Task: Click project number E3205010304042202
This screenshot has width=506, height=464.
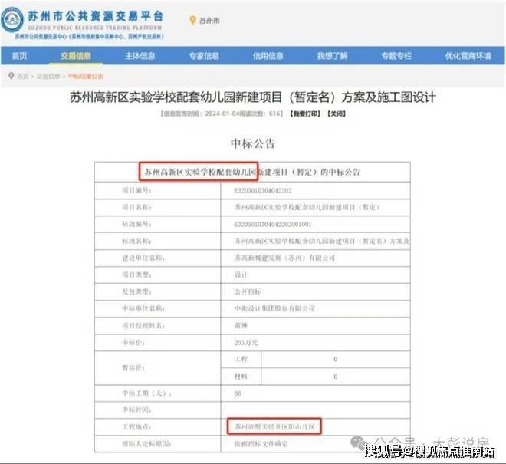Action: point(263,190)
